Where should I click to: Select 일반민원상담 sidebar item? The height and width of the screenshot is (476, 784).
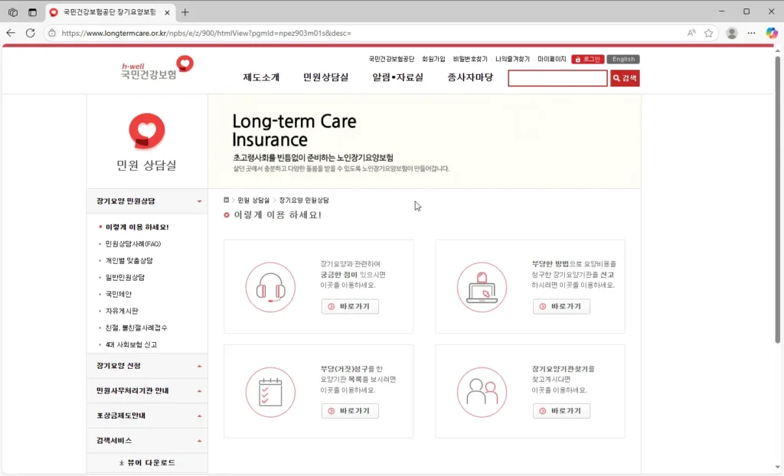(125, 278)
